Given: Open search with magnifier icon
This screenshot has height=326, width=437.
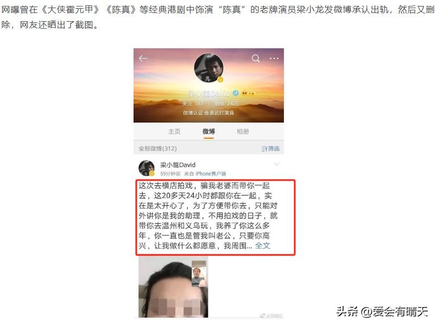Looking at the screenshot, I should [256, 59].
